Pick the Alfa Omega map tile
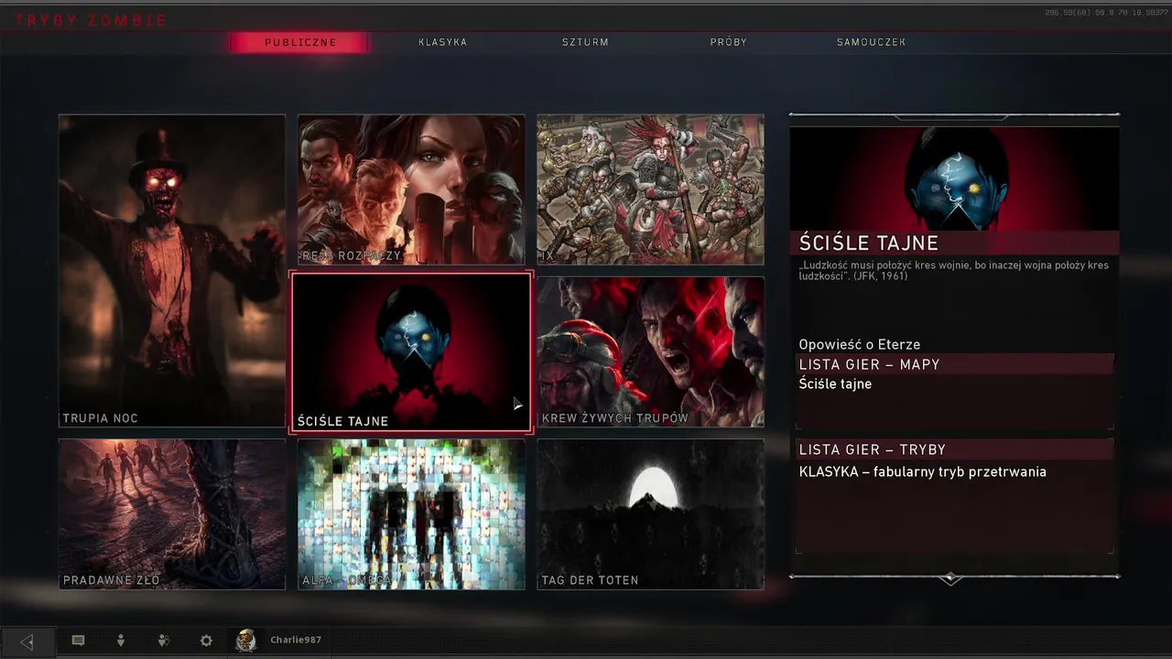Image resolution: width=1172 pixels, height=659 pixels. (411, 514)
